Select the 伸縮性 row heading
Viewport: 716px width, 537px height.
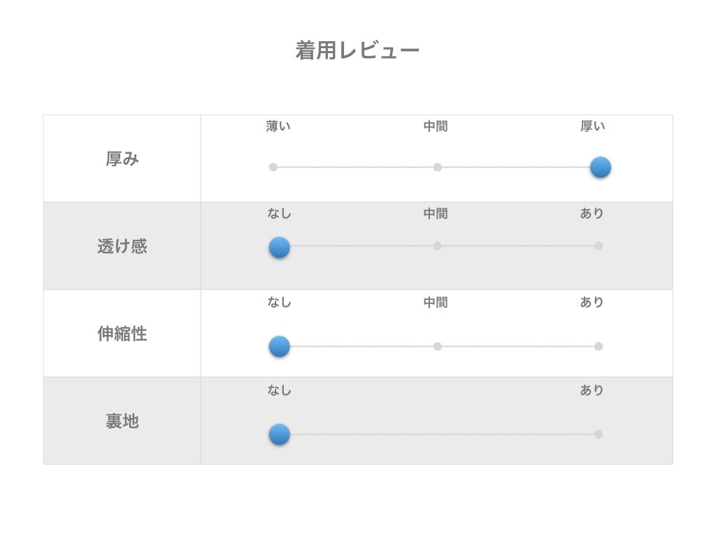122,334
